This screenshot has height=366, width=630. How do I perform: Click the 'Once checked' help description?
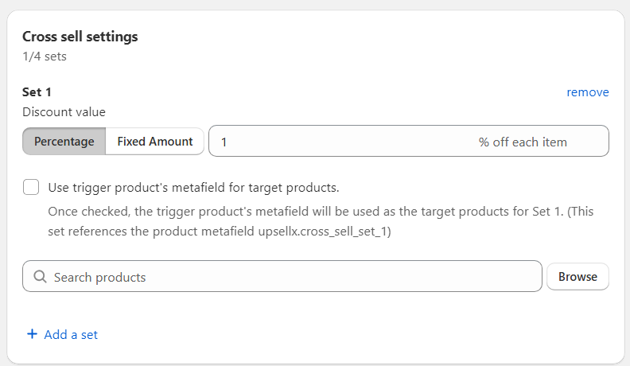[x=321, y=221]
